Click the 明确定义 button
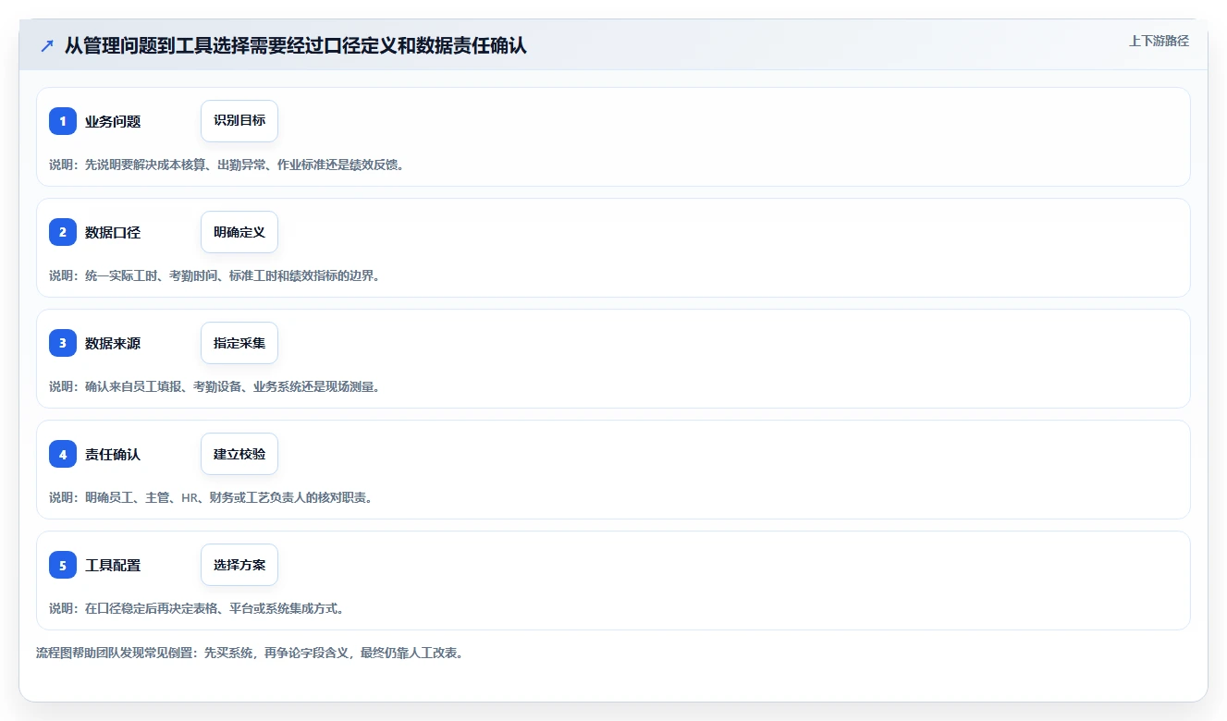Screen dimensions: 1227x721 (x=239, y=232)
